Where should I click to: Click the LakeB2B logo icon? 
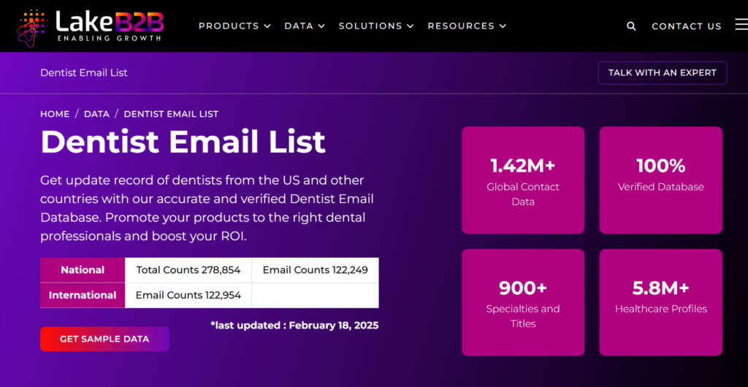[34, 26]
